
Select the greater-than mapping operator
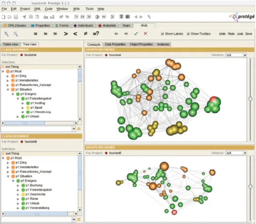pos(66,34)
